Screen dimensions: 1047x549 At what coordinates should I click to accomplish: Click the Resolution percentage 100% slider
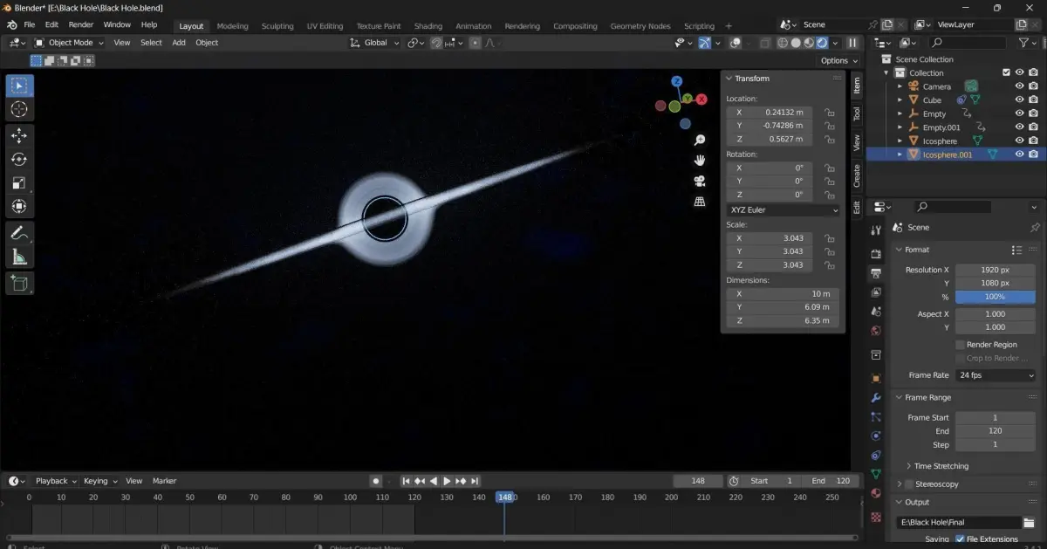[x=996, y=297]
